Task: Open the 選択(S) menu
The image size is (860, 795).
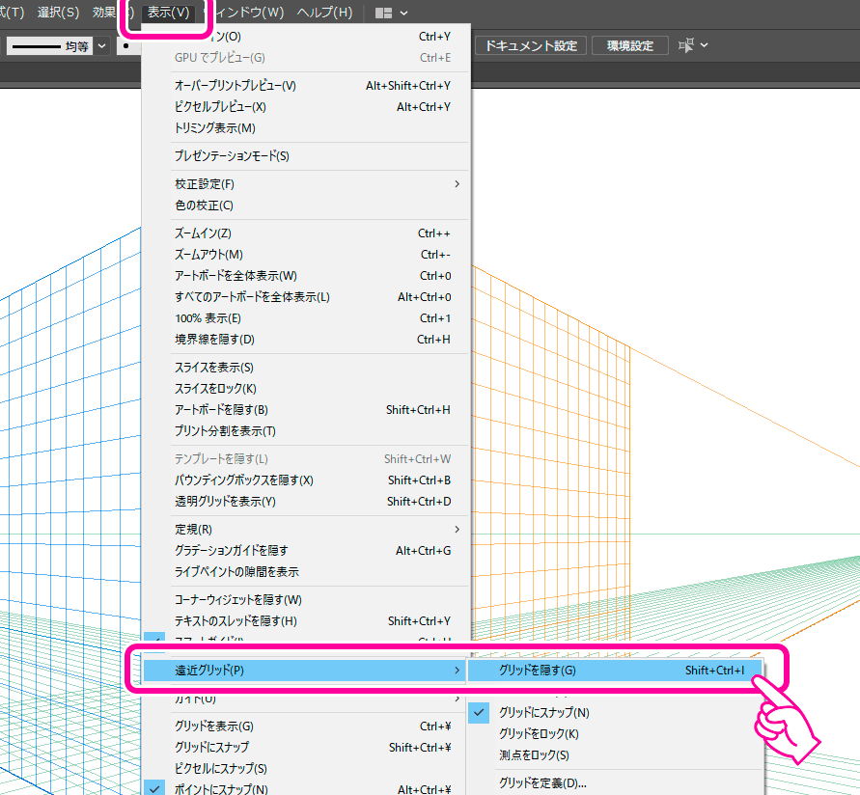Action: pyautogui.click(x=58, y=13)
